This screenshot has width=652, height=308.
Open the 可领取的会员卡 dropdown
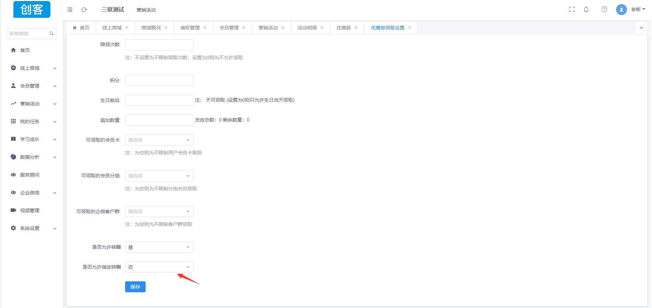pyautogui.click(x=159, y=140)
